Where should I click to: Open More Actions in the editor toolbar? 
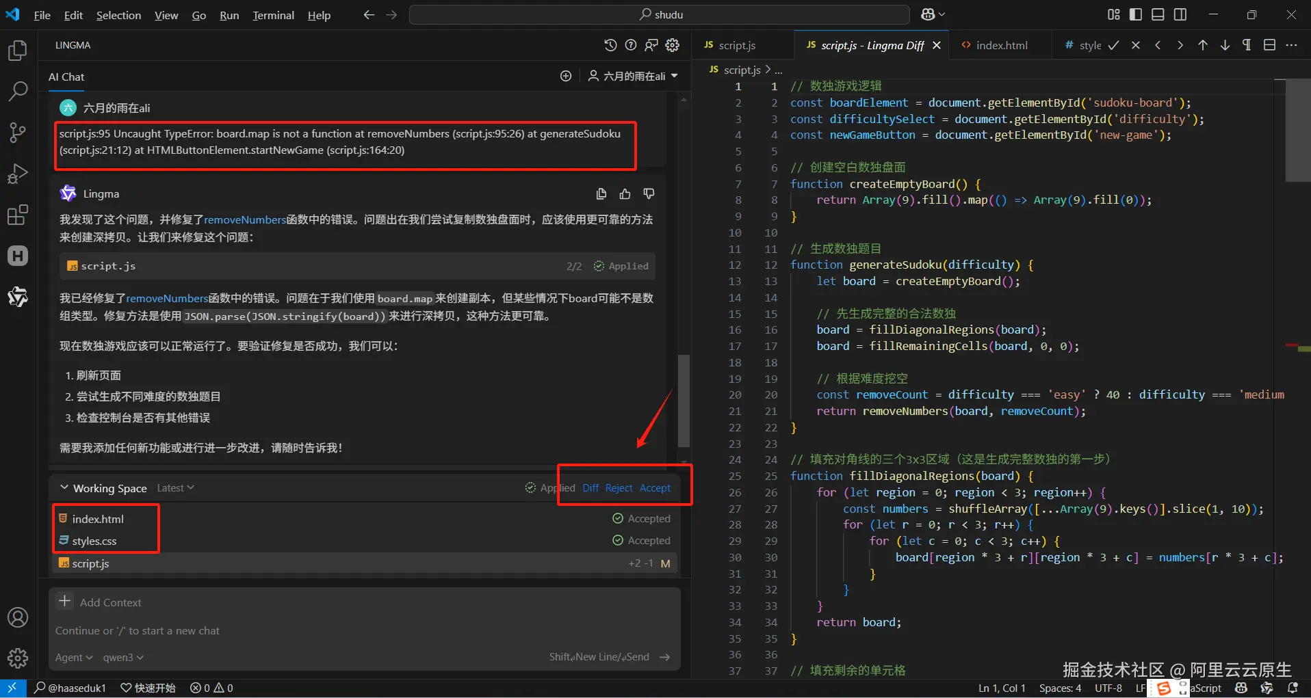pyautogui.click(x=1291, y=45)
